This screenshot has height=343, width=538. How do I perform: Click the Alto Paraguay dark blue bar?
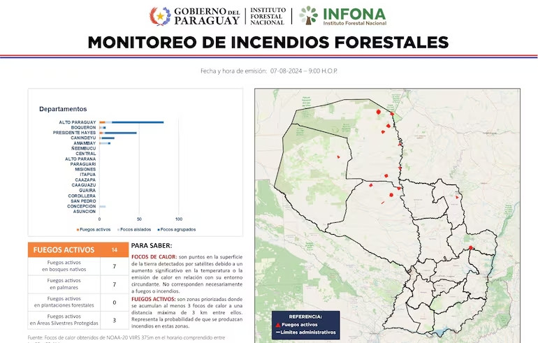pyautogui.click(x=138, y=122)
